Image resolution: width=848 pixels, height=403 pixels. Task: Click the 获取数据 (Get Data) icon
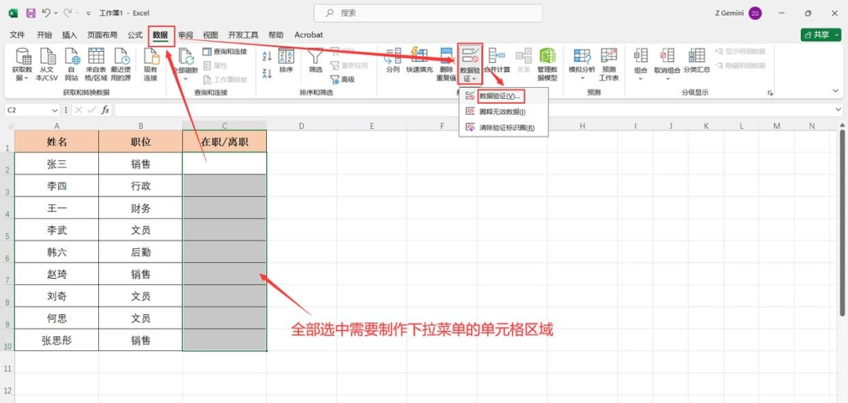tap(23, 56)
